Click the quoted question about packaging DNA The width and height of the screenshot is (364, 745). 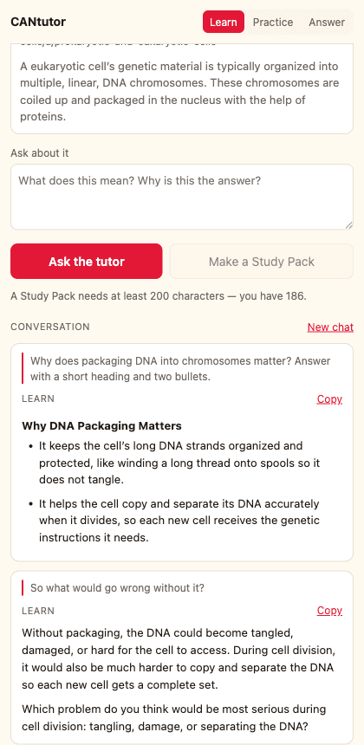180,368
